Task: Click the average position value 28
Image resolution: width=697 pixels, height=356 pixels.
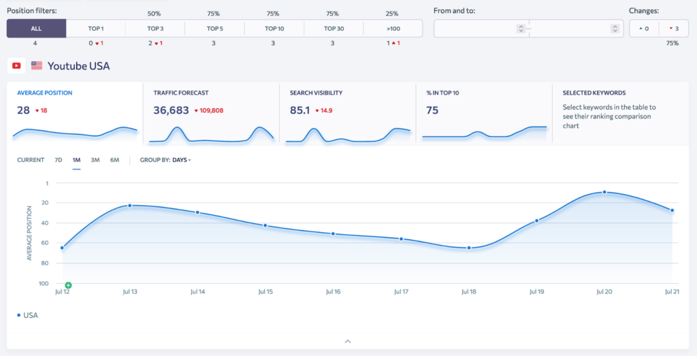Action: (x=23, y=110)
